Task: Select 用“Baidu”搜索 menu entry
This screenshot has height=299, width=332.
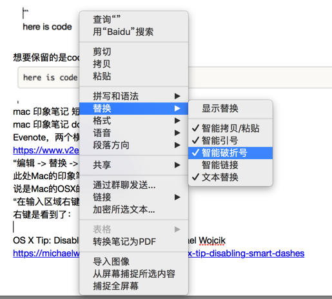Action: coord(133,32)
